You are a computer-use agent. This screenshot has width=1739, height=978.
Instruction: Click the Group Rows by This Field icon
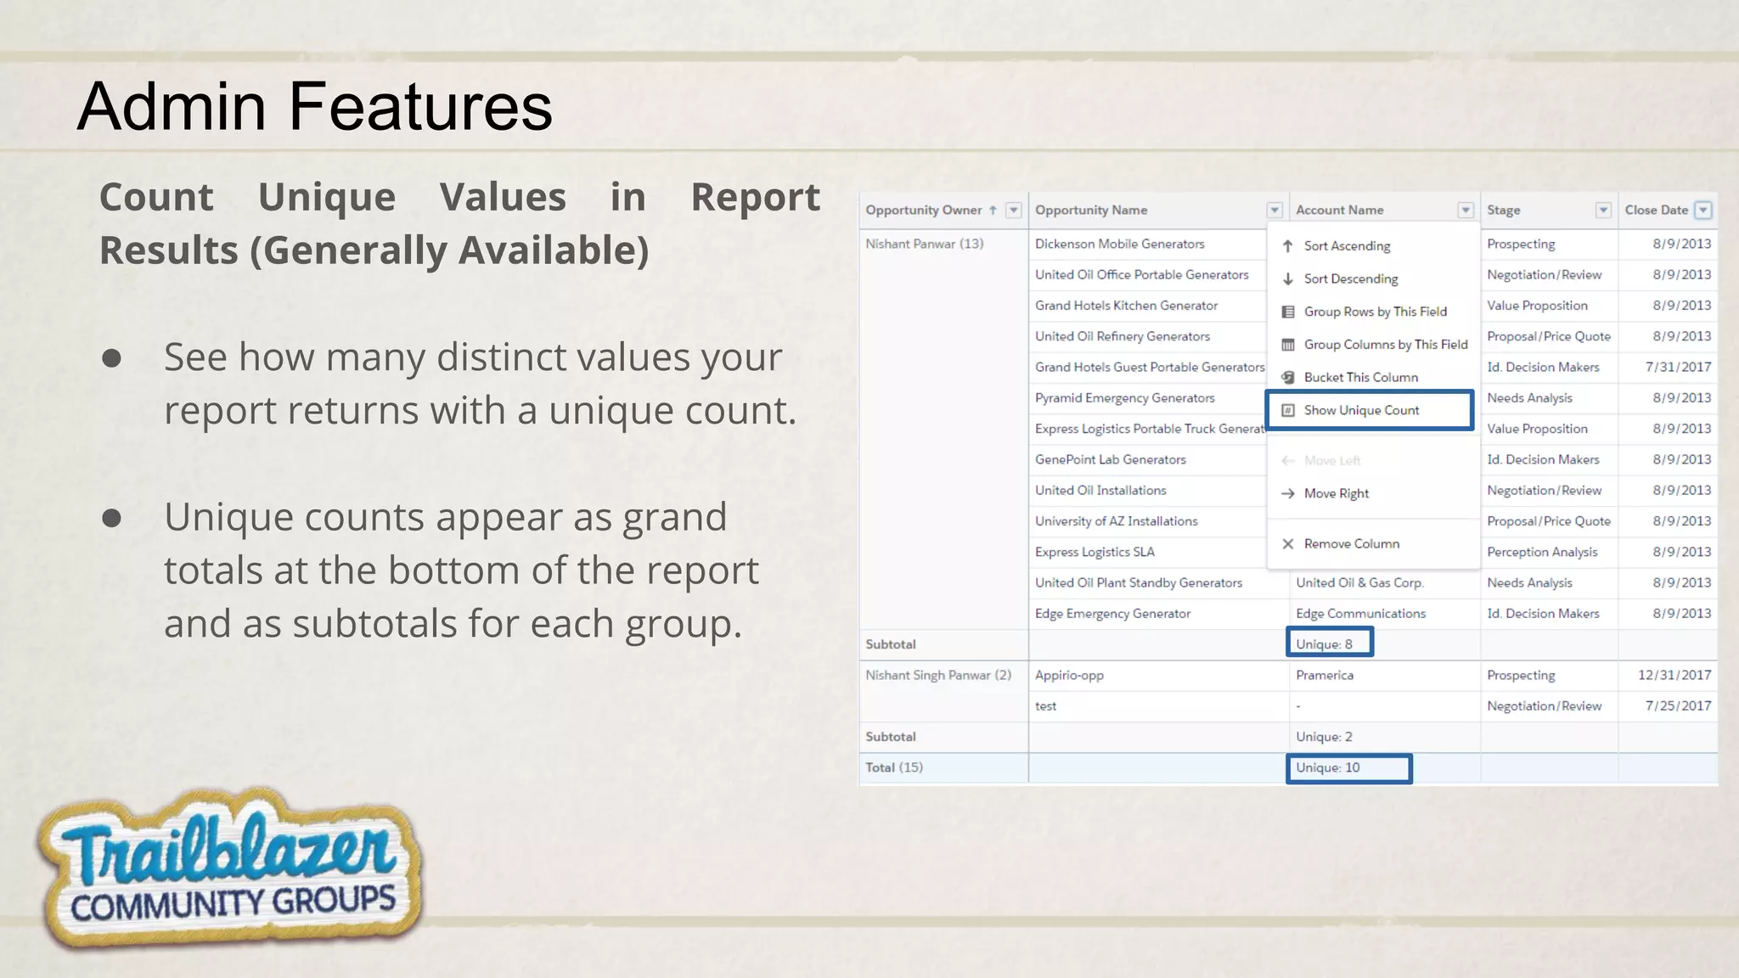tap(1288, 312)
